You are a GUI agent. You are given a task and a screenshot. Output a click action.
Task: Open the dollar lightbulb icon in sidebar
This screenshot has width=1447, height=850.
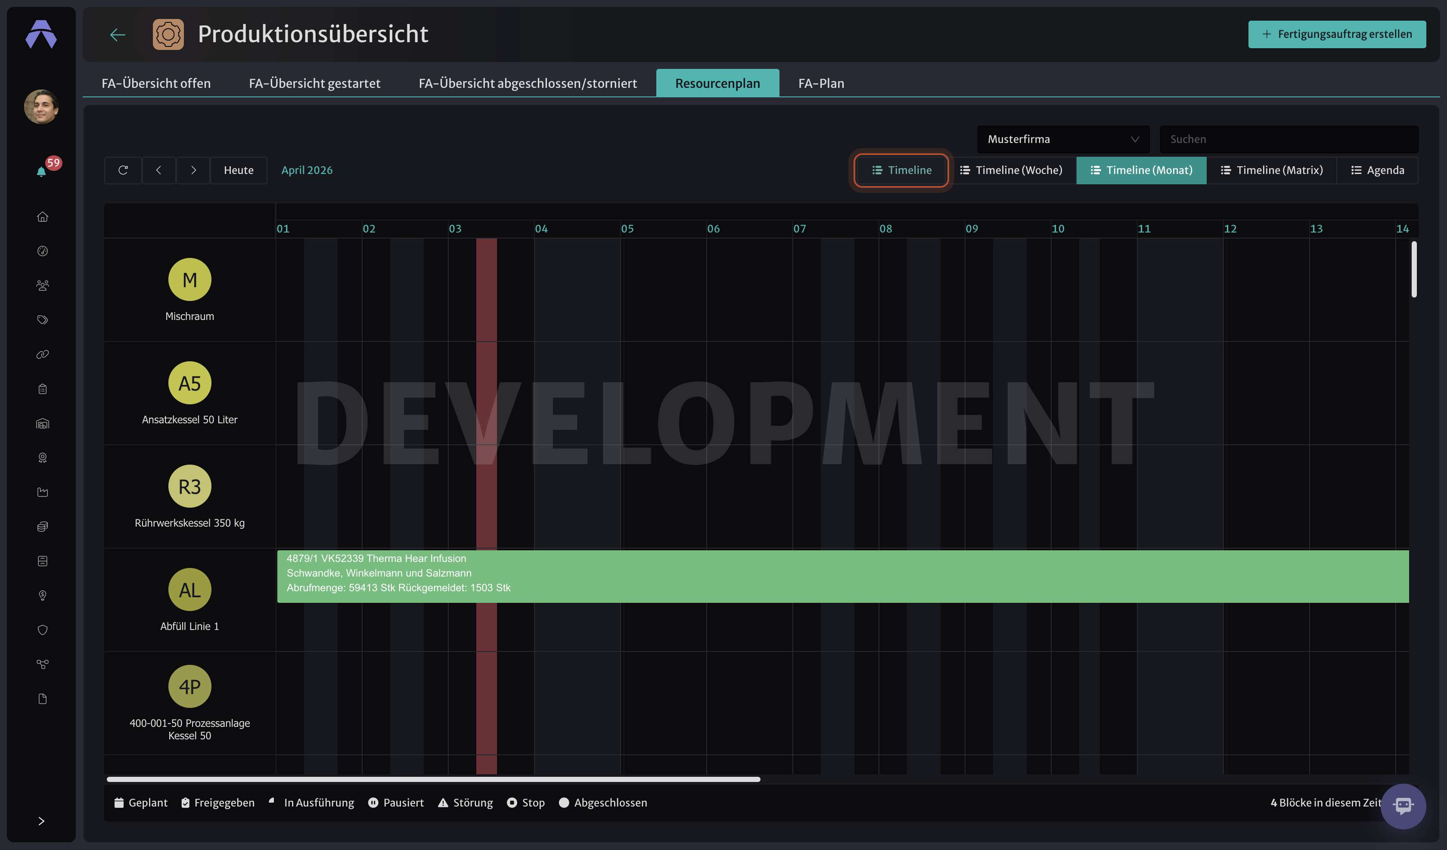point(43,596)
